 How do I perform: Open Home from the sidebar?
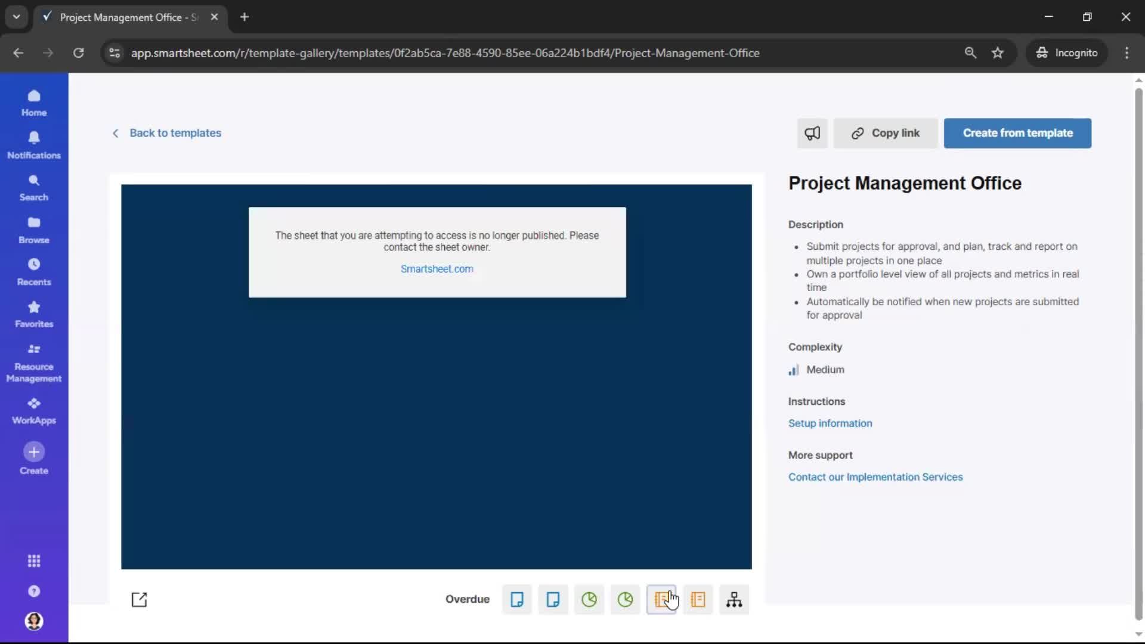pos(33,103)
